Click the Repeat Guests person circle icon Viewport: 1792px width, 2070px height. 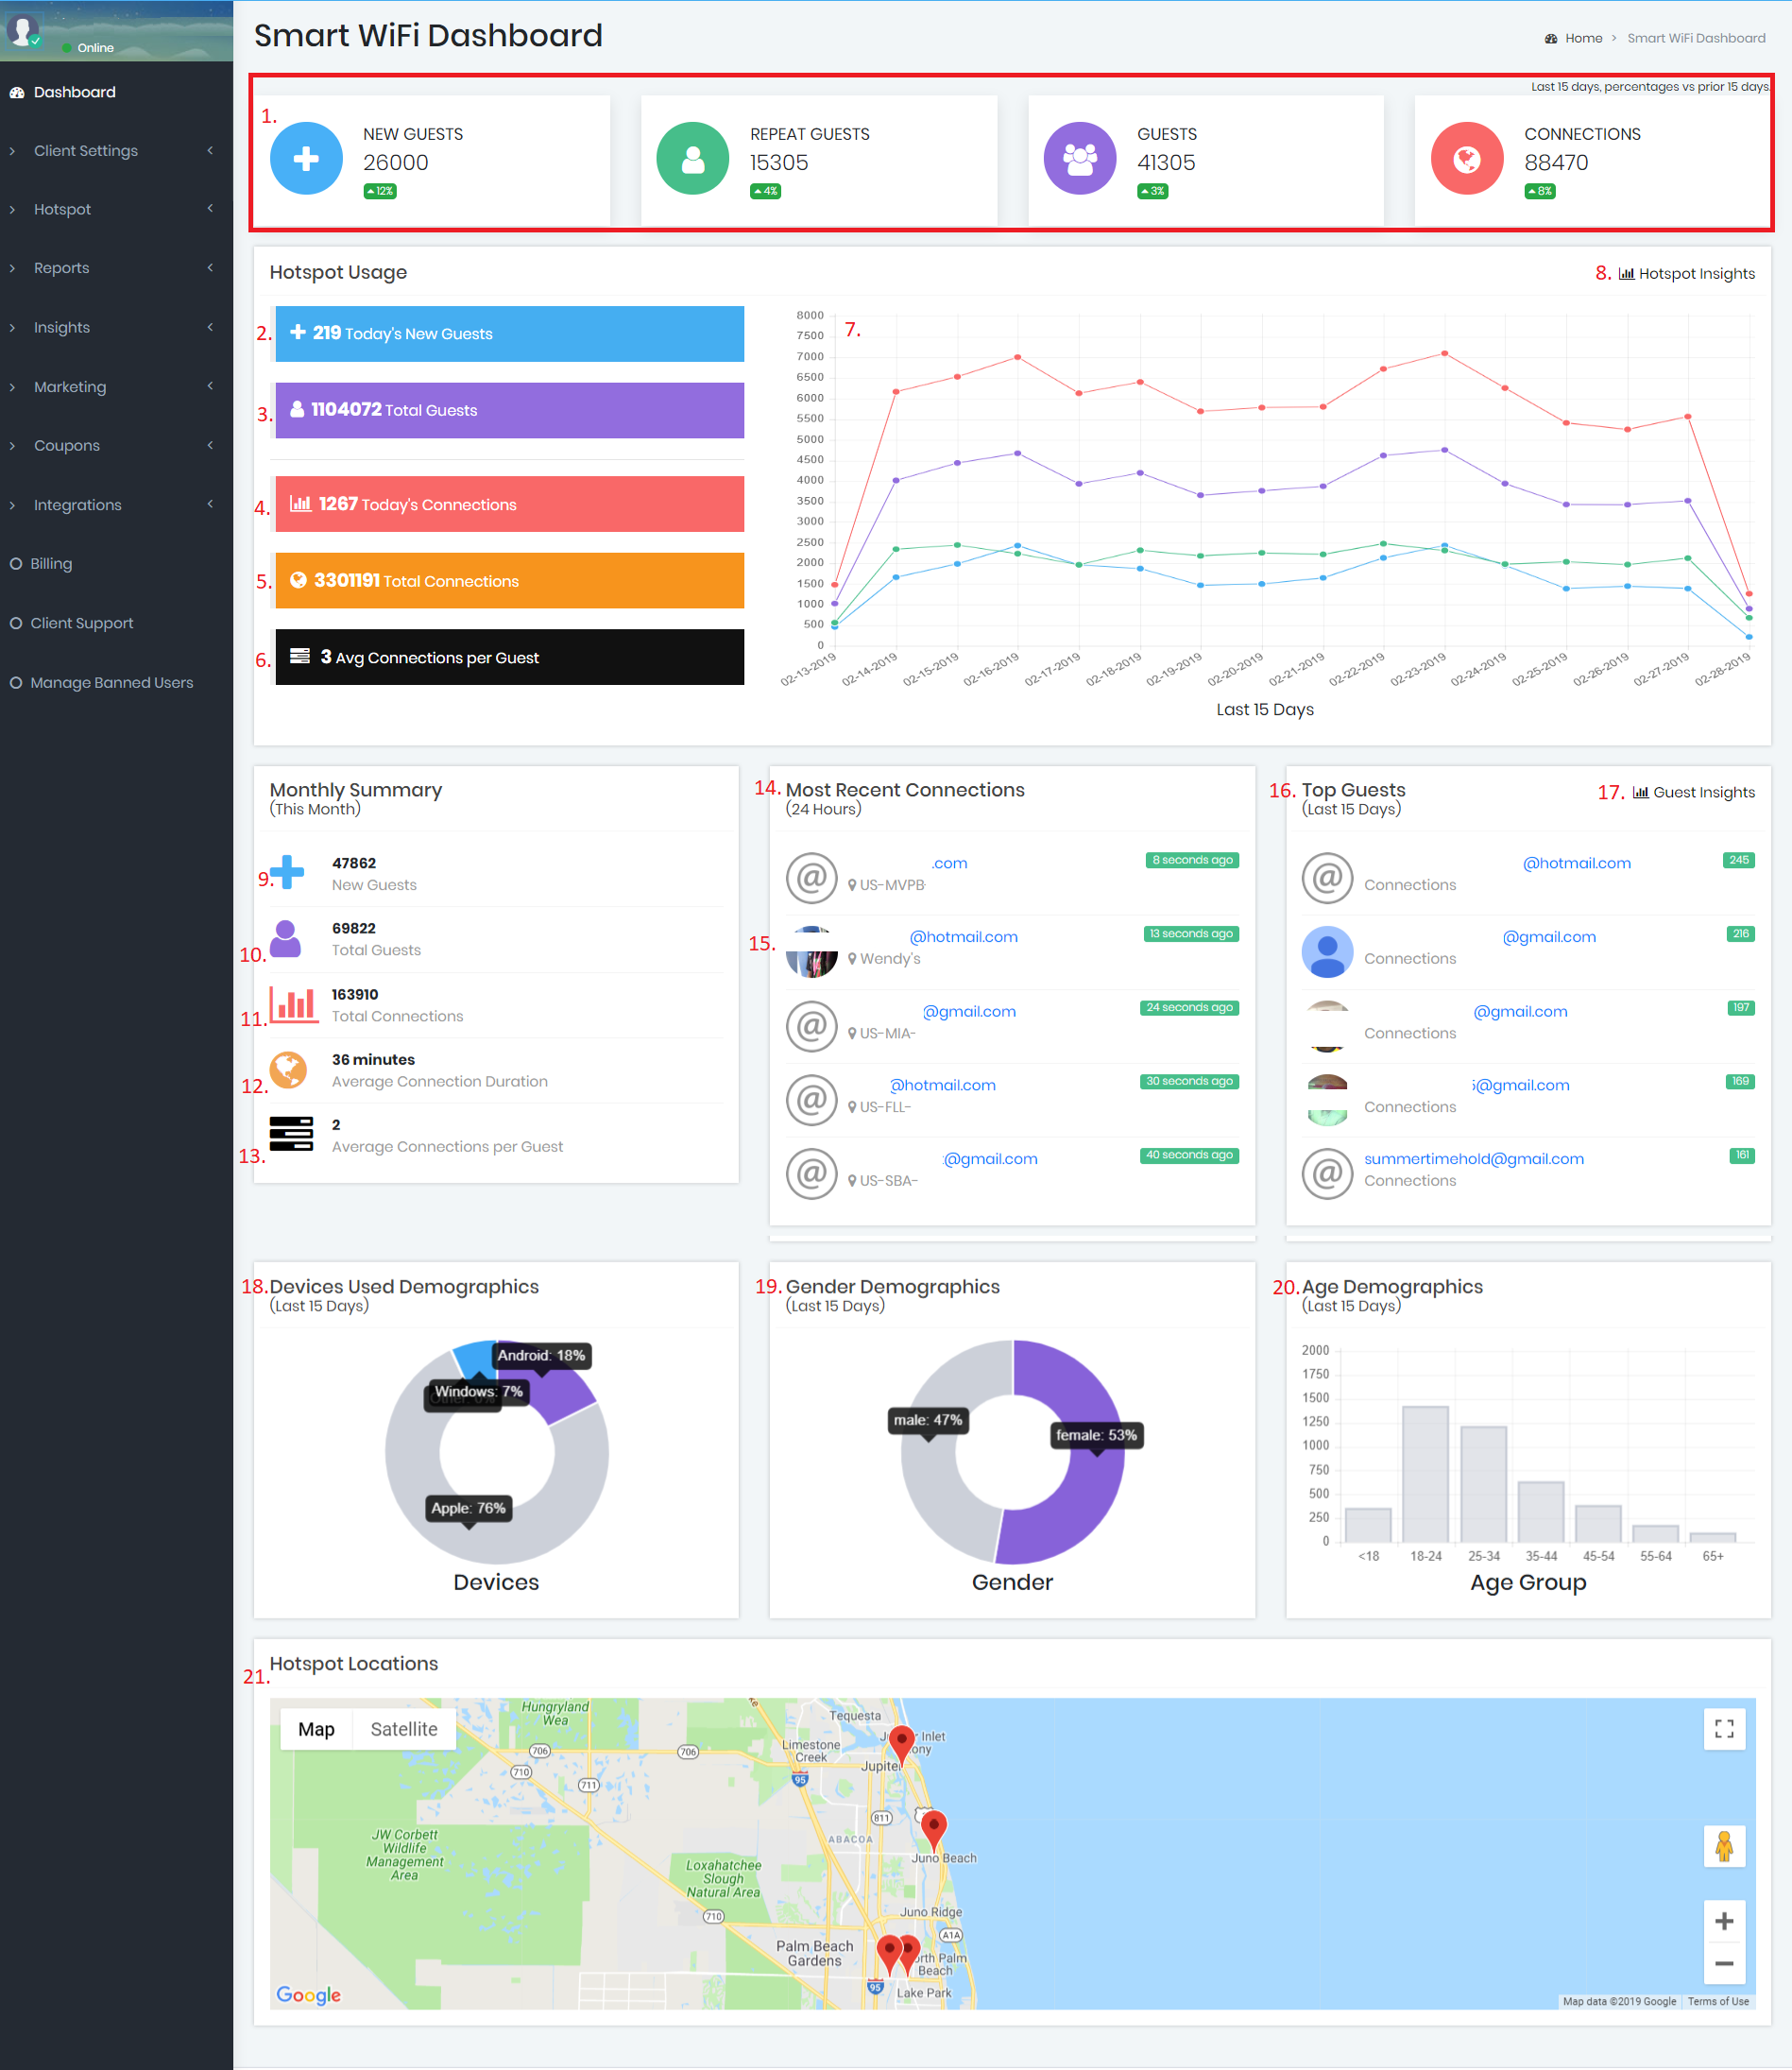[x=692, y=158]
